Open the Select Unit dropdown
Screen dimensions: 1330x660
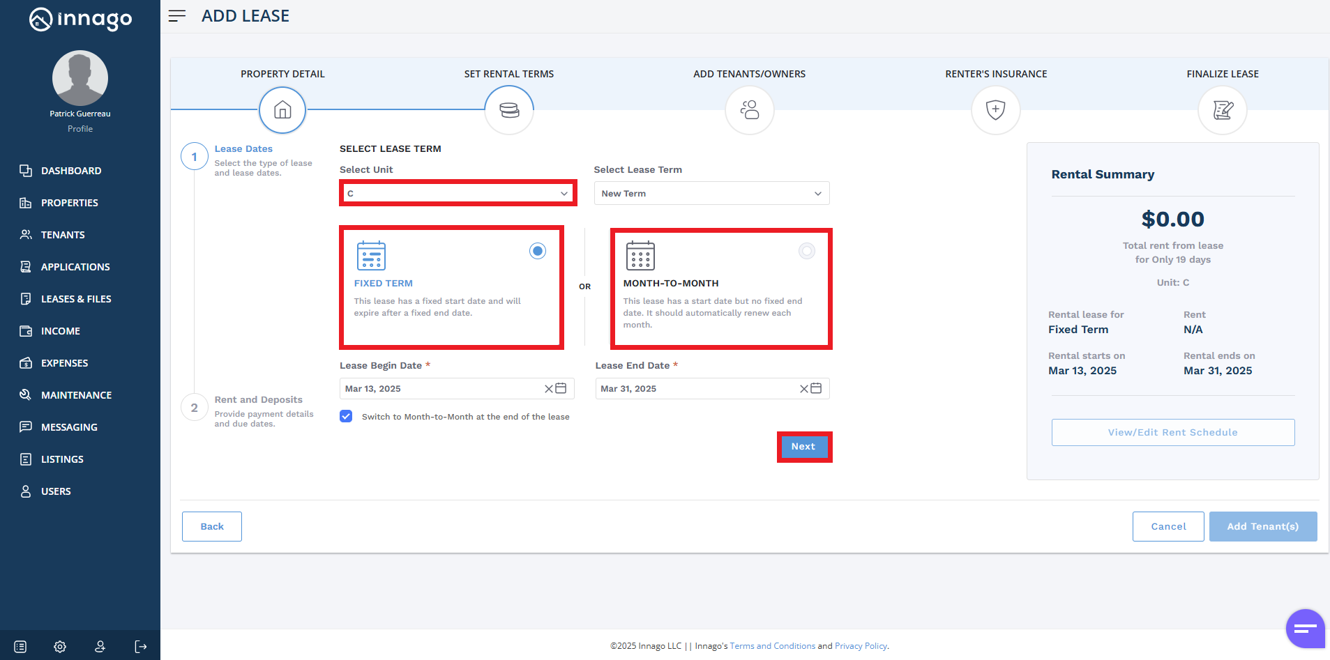(458, 193)
